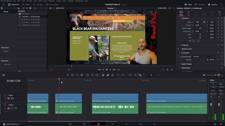225x126 pixels.
Task: Click the flip vertical icon
Action: click(198, 41)
